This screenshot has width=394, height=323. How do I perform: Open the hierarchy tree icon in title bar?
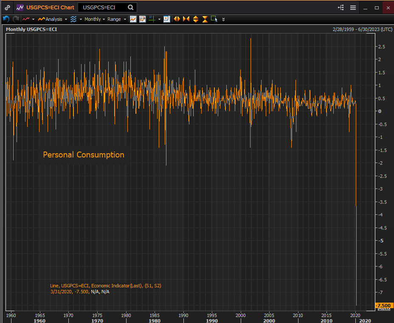point(341,8)
